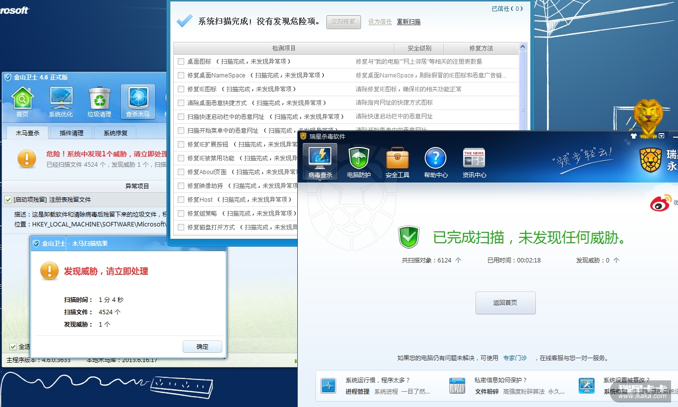The width and height of the screenshot is (678, 407).
Task: Click the 金山卫士 shield icon in title bar
Action: point(7,77)
